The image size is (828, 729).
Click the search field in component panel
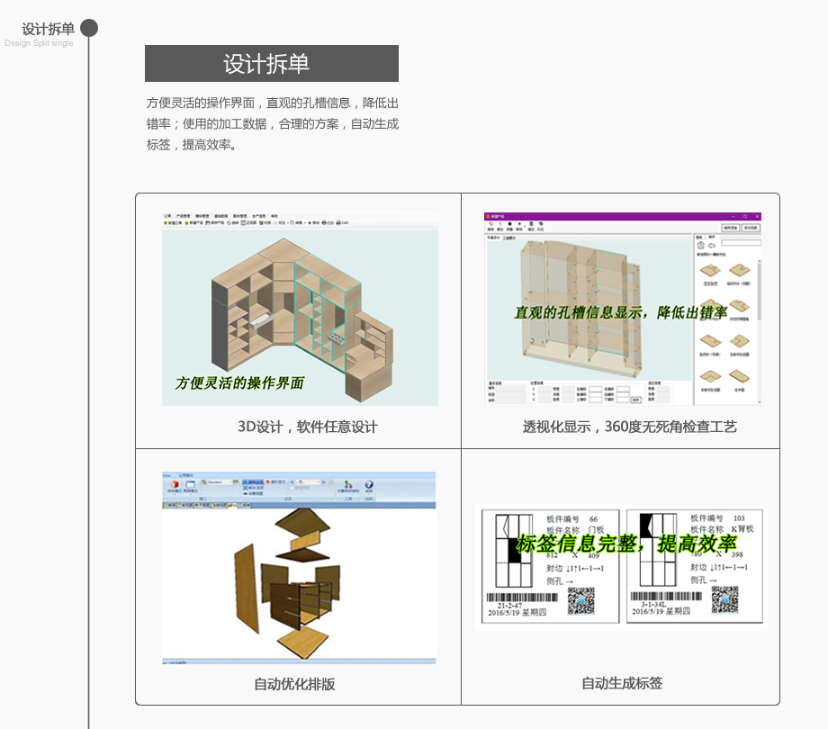pyautogui.click(x=741, y=242)
